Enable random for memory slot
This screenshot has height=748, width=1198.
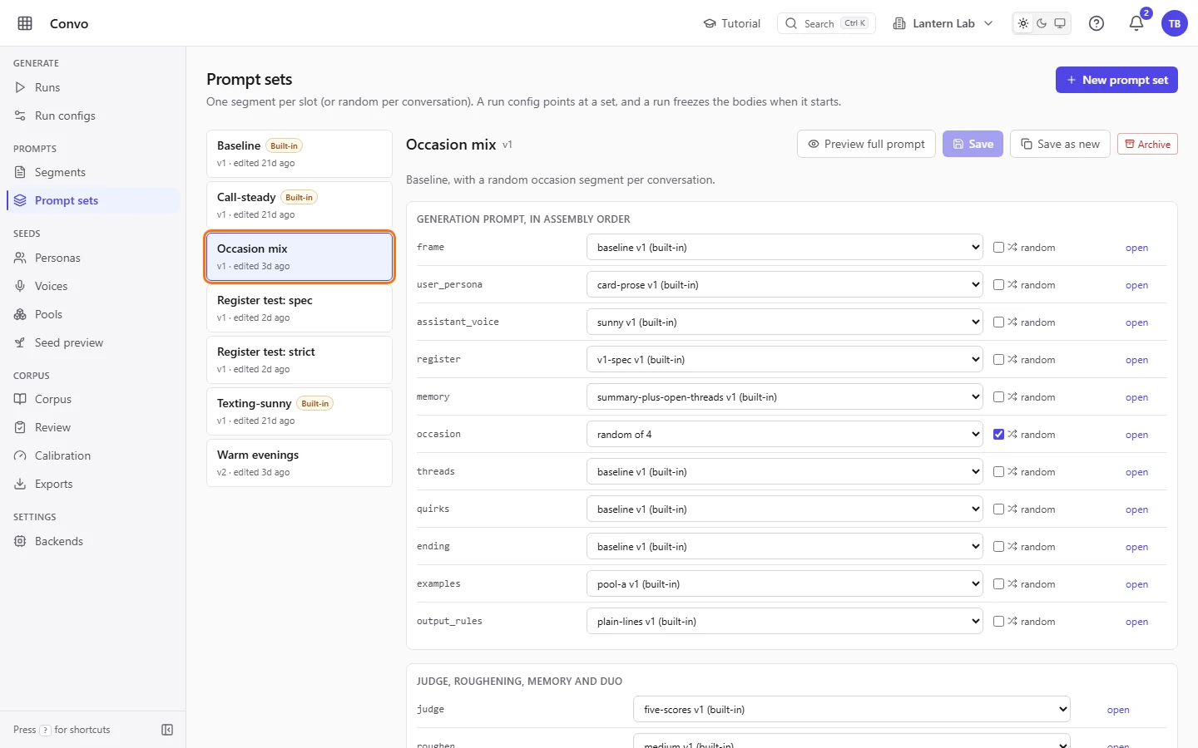point(998,397)
